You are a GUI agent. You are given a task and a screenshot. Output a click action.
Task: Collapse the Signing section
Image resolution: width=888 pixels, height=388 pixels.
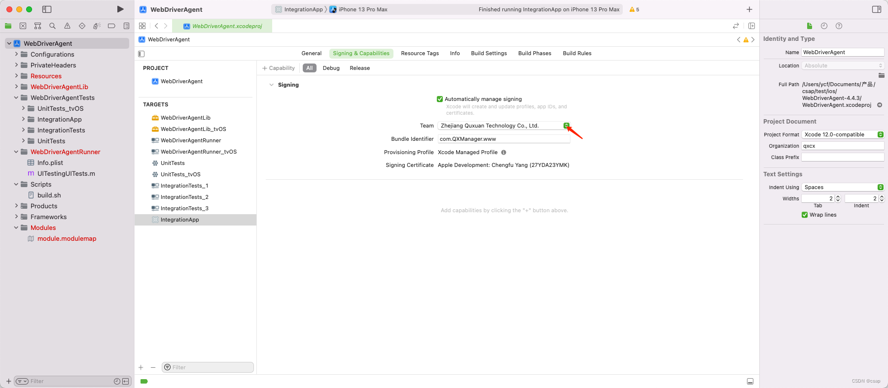click(x=271, y=85)
